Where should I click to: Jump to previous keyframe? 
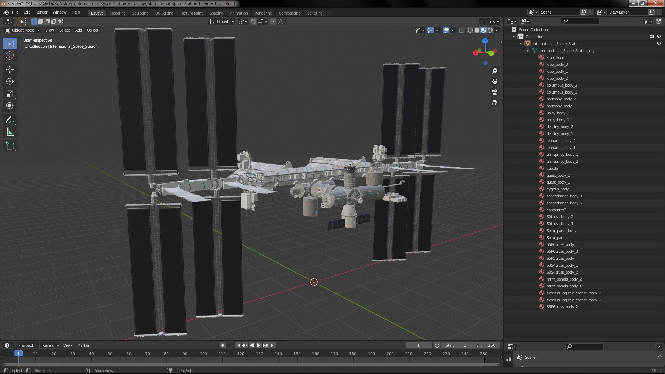(x=245, y=345)
